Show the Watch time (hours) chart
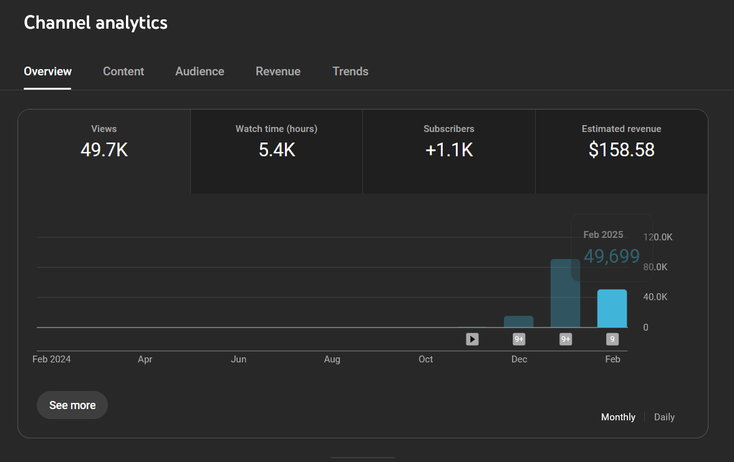Viewport: 734px width, 462px height. point(276,141)
